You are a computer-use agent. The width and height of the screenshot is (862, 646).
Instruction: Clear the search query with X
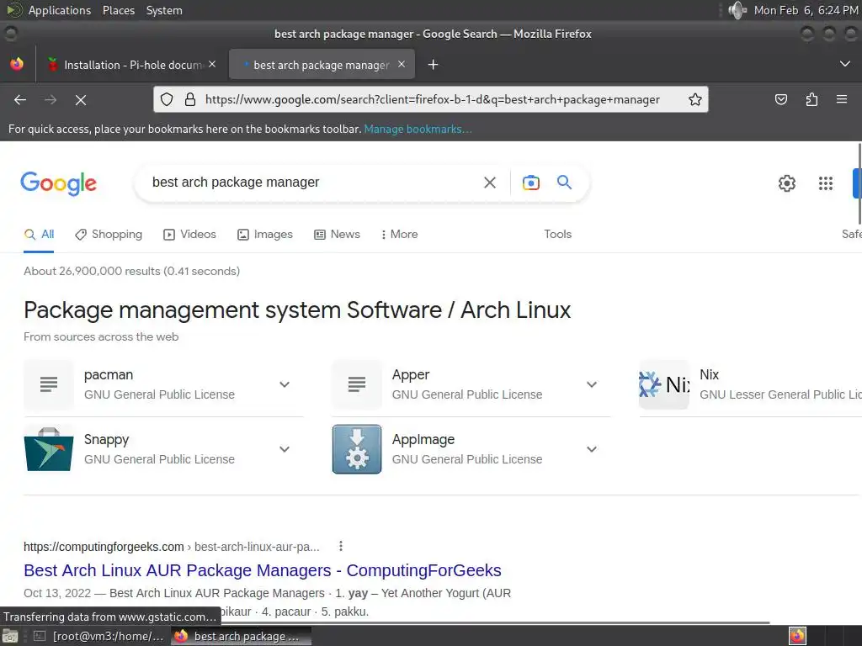click(x=490, y=183)
